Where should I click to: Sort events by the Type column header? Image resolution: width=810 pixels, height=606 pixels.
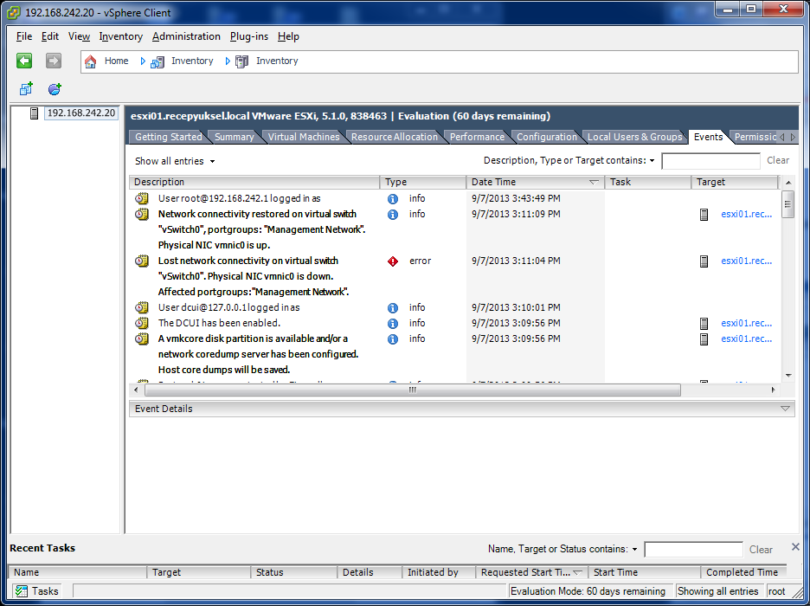click(423, 183)
